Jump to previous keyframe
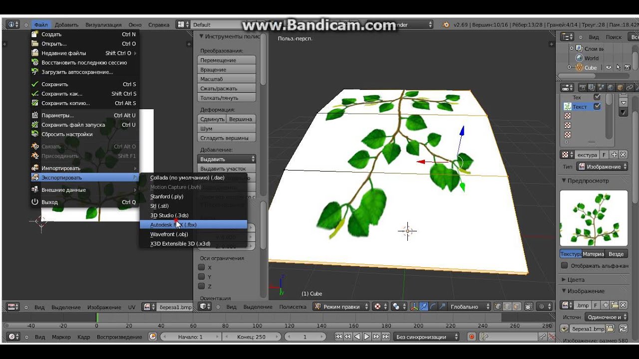The width and height of the screenshot is (639, 359). 348,337
